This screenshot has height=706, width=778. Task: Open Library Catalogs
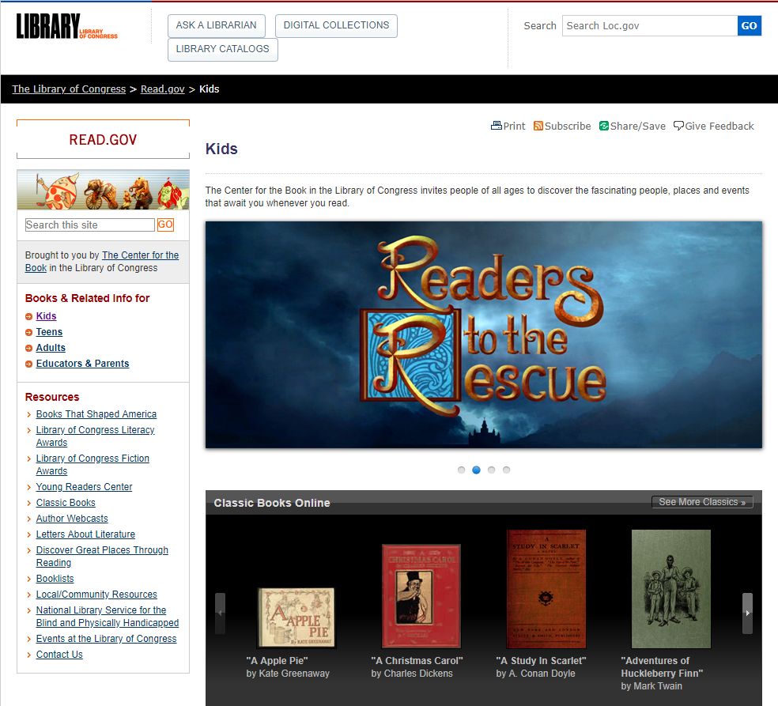223,49
